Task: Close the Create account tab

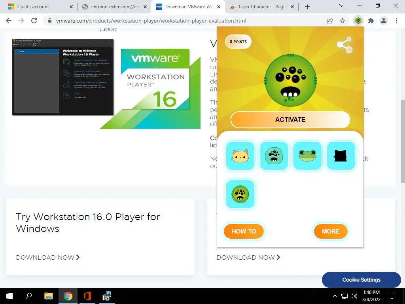Action: click(x=71, y=7)
